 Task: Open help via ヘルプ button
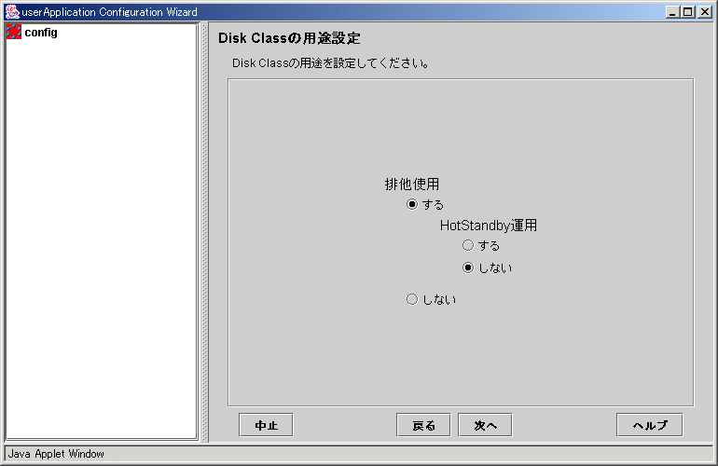[650, 425]
